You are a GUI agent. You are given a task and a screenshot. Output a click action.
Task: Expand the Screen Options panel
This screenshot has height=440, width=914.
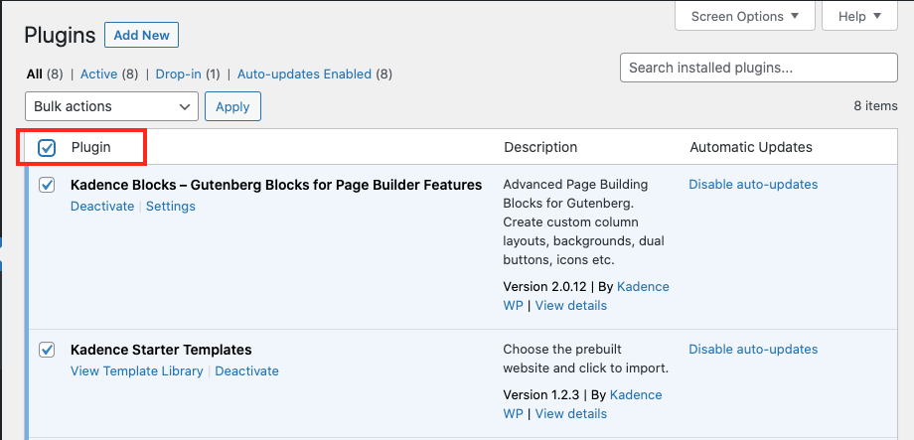745,16
